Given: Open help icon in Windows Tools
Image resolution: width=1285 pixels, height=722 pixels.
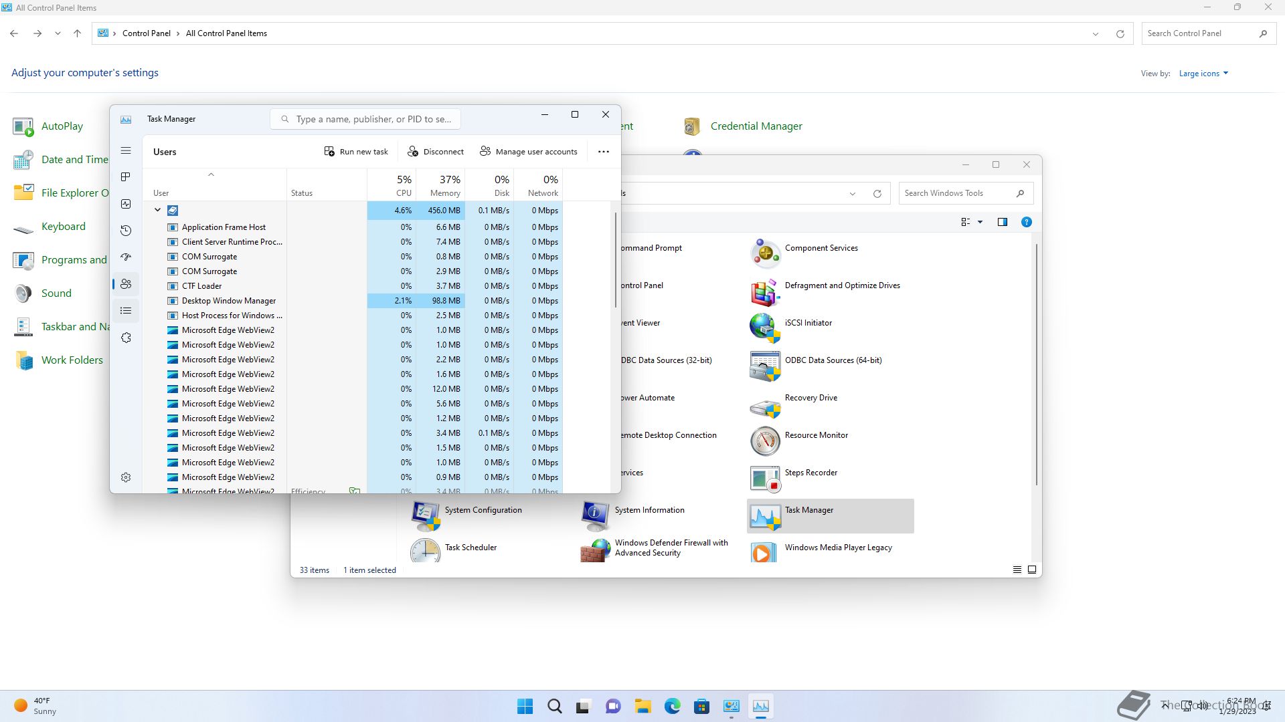Looking at the screenshot, I should pyautogui.click(x=1026, y=222).
